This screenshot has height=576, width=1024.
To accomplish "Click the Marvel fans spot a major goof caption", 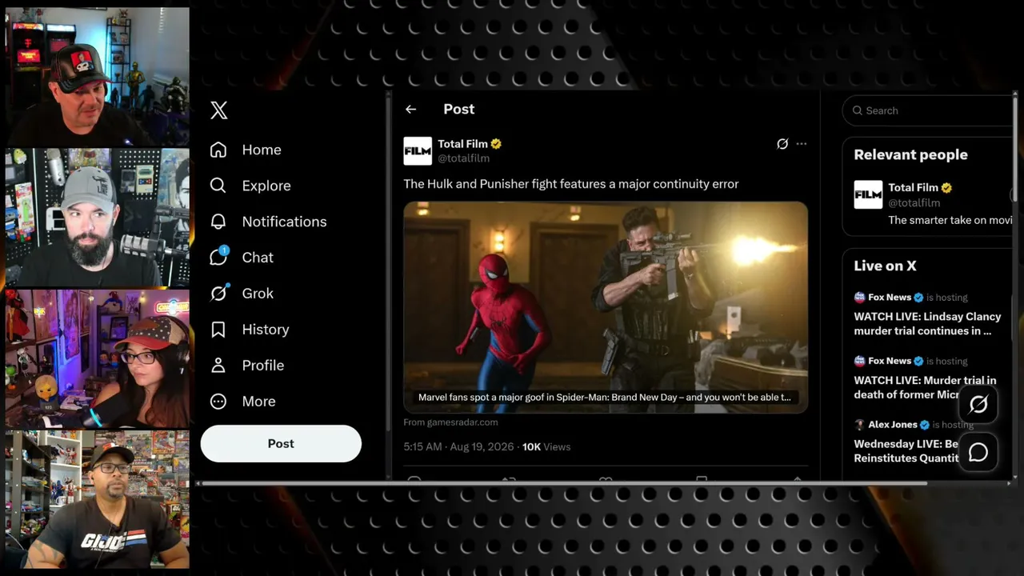I will [605, 397].
